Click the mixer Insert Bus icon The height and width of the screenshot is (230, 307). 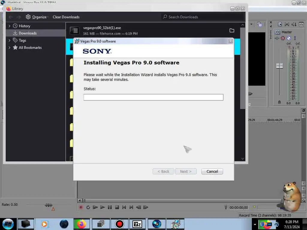coord(280,24)
